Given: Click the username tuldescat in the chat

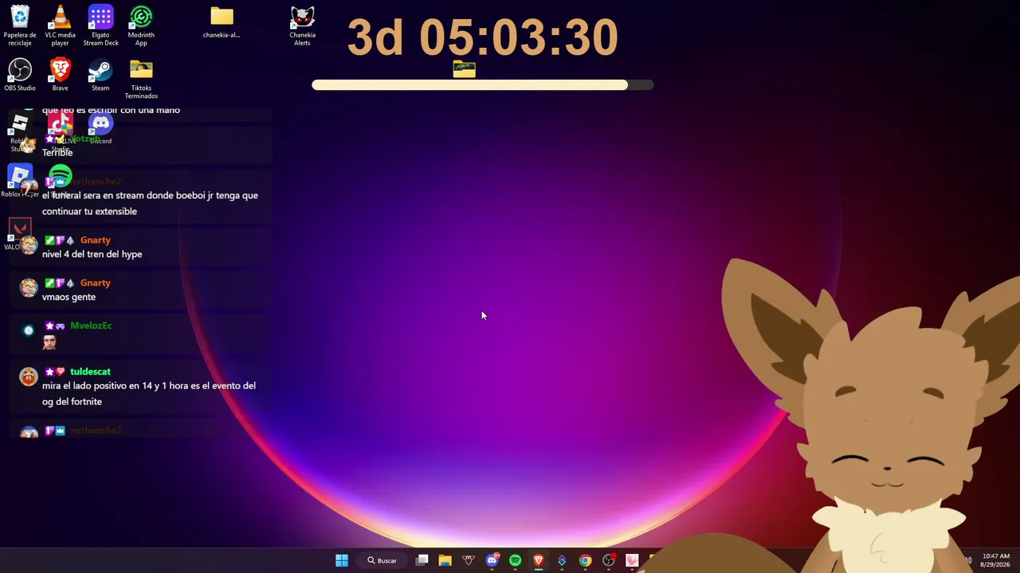Looking at the screenshot, I should 90,372.
